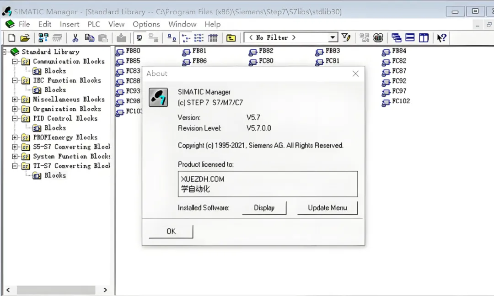The image size is (494, 296).
Task: Click the Display installed software button
Action: coord(264,208)
